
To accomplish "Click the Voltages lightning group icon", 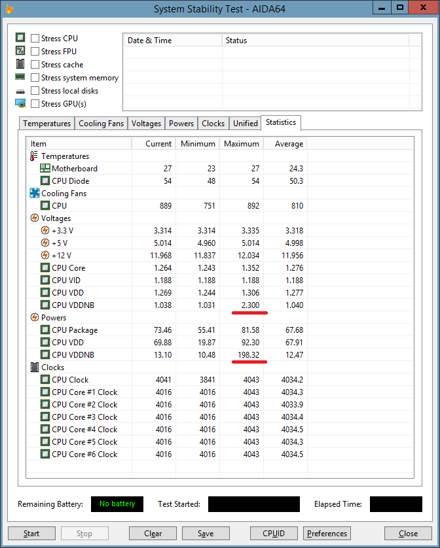I will (x=34, y=218).
